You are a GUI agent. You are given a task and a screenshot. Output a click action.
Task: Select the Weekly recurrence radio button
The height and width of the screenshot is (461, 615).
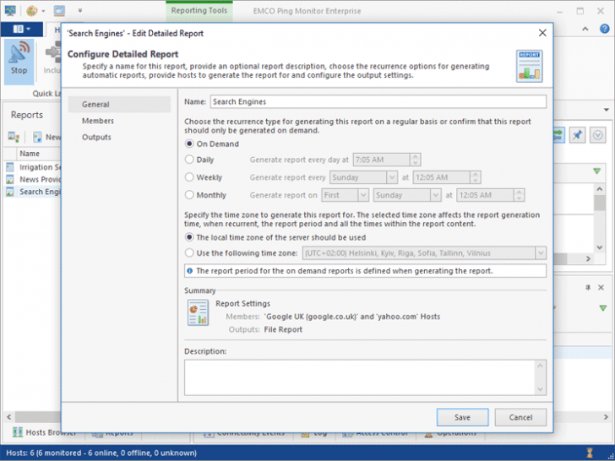tap(189, 177)
